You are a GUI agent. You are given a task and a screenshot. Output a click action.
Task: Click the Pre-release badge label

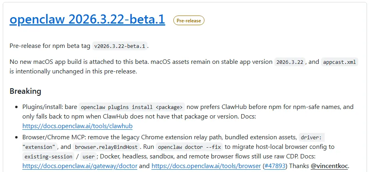[x=188, y=20]
